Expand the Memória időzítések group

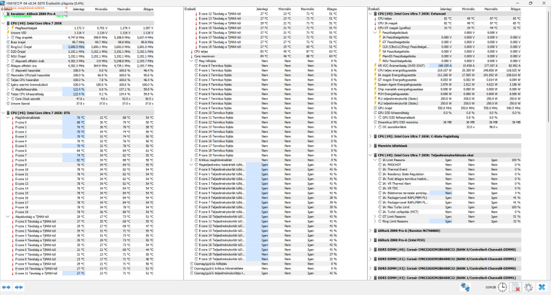pos(371,146)
